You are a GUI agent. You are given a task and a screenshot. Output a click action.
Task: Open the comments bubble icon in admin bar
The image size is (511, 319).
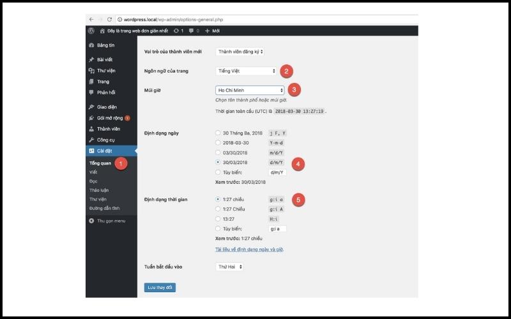[191, 30]
